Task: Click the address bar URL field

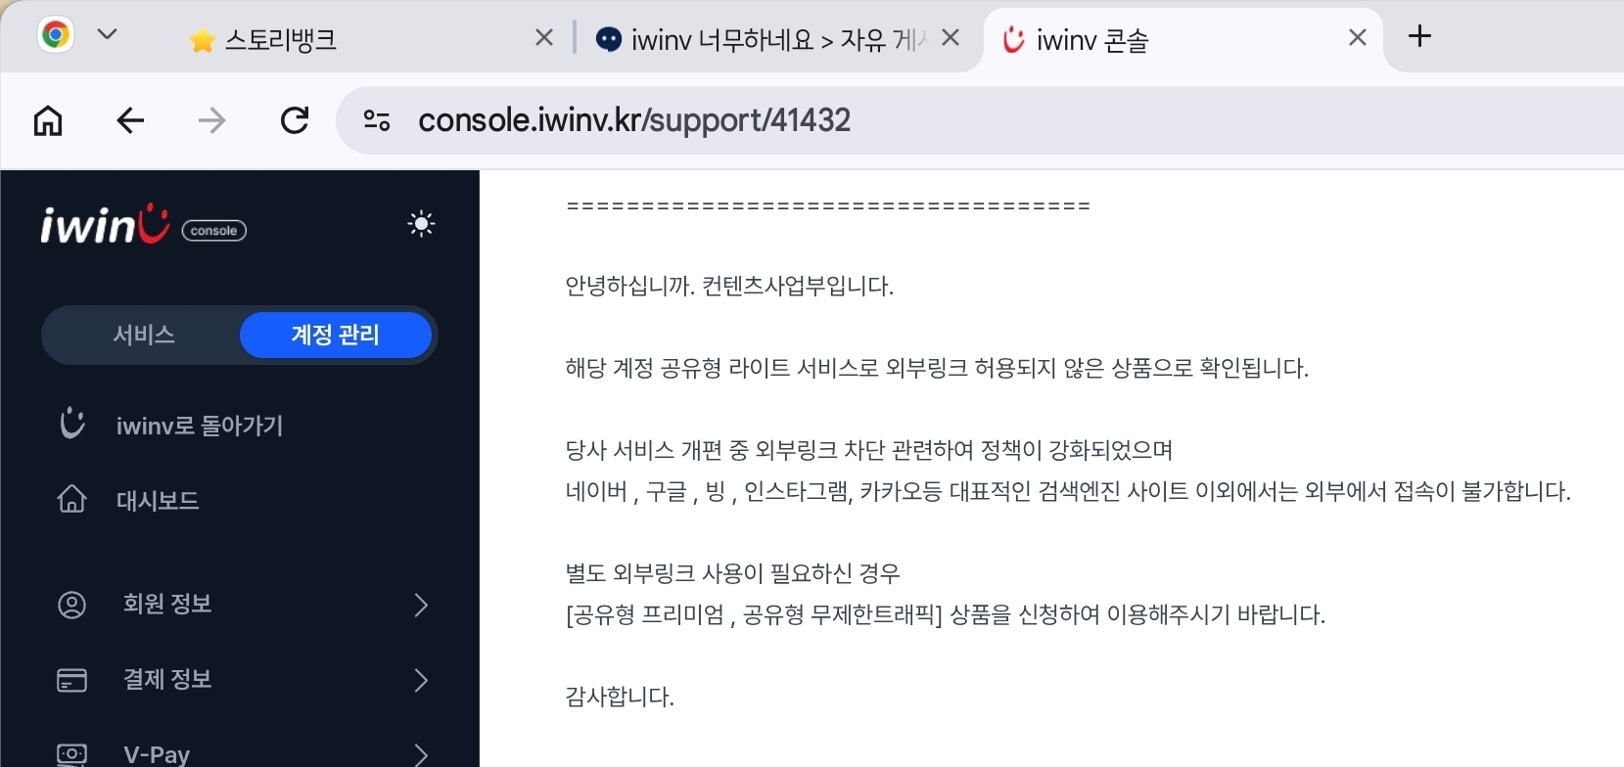Action: pos(979,120)
